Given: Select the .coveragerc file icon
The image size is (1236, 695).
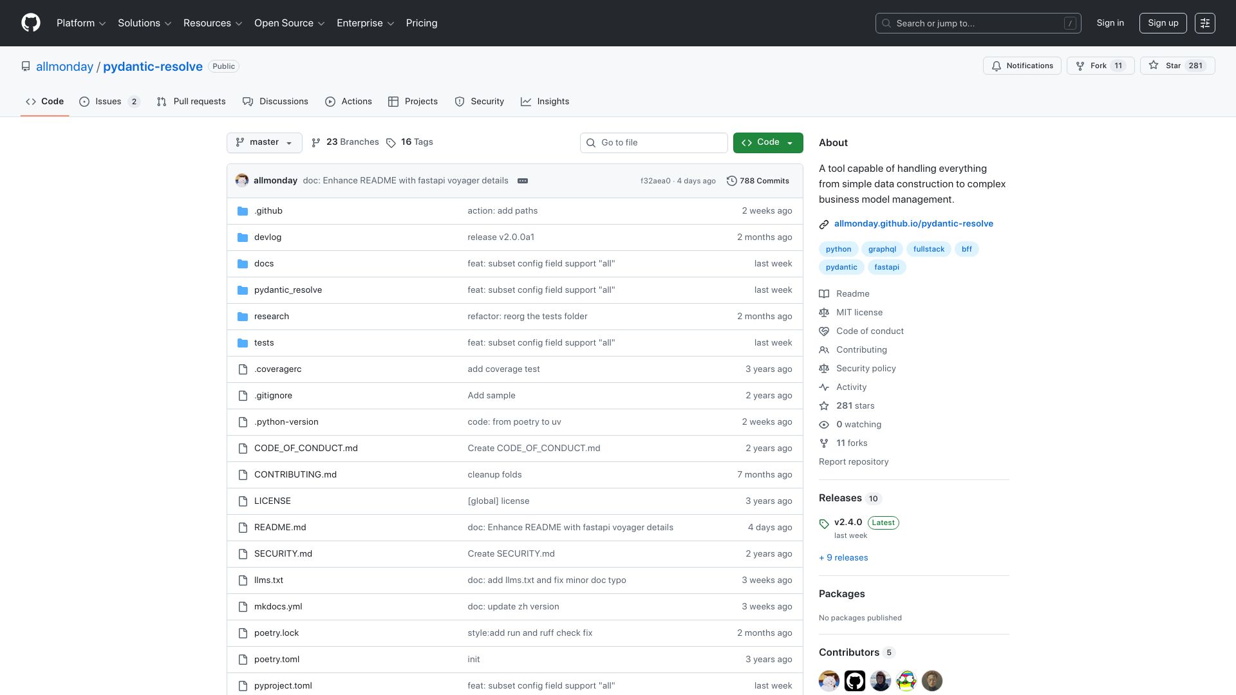Looking at the screenshot, I should [x=243, y=369].
